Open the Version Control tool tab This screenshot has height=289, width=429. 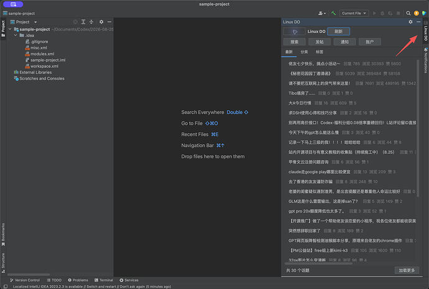tap(25, 280)
